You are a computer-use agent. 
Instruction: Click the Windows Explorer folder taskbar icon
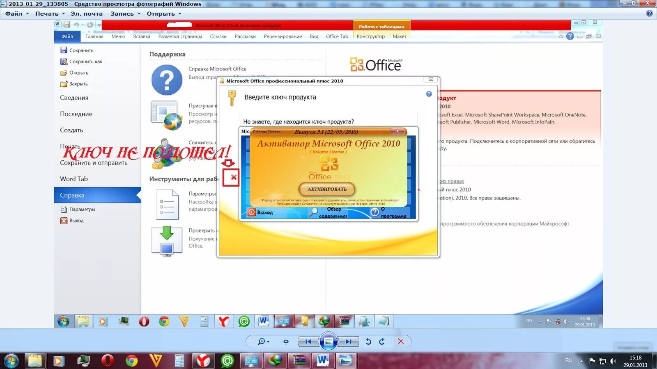coord(35,361)
